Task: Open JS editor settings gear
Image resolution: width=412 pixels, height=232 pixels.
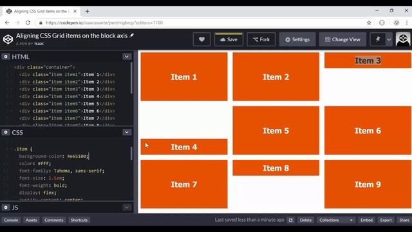Action: point(6,208)
